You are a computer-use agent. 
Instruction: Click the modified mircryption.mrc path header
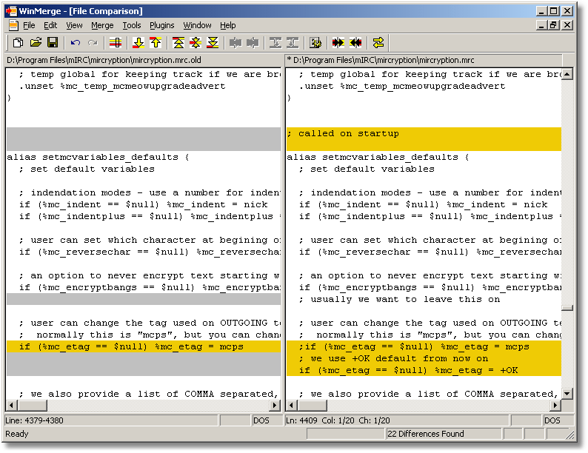point(424,60)
